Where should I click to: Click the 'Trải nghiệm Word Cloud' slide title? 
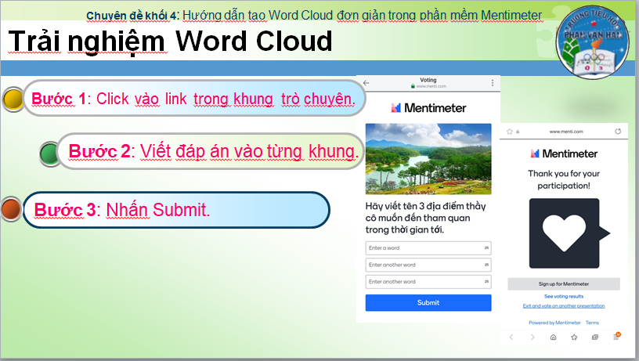pyautogui.click(x=171, y=42)
